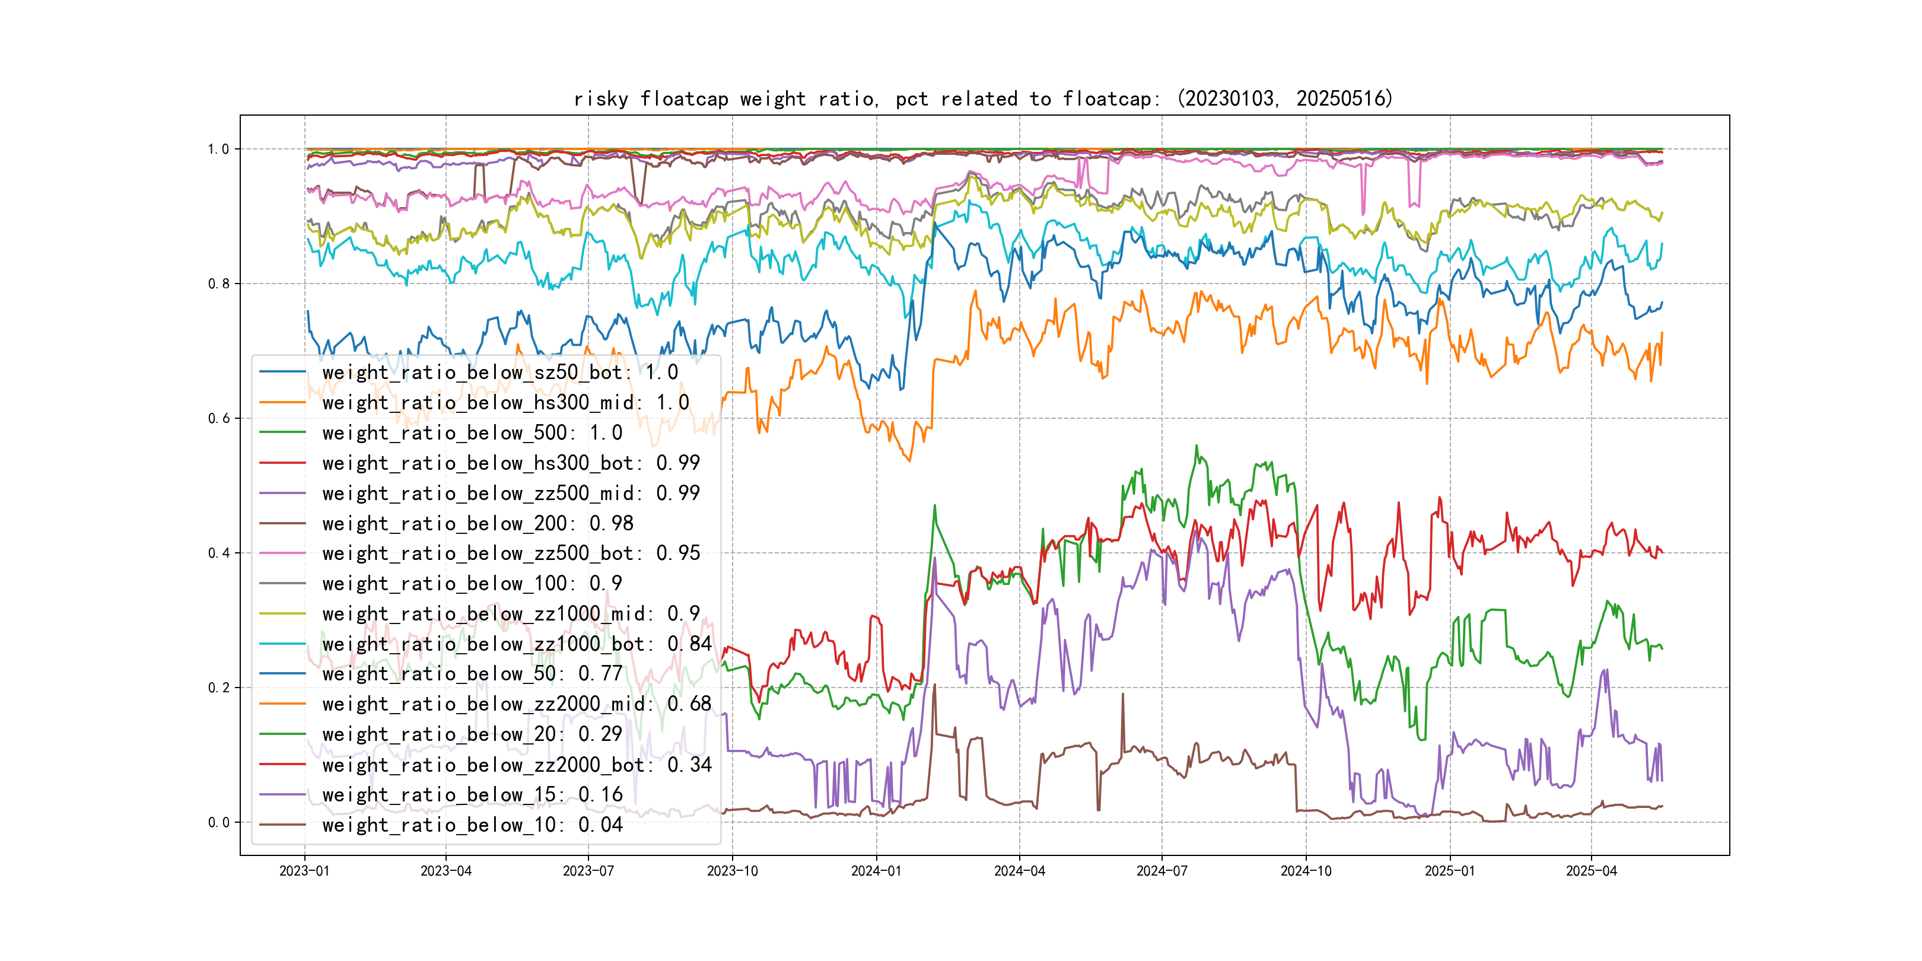Select the weight_ratio_below_100 legend text
This screenshot has height=961, width=1922.
tap(472, 584)
